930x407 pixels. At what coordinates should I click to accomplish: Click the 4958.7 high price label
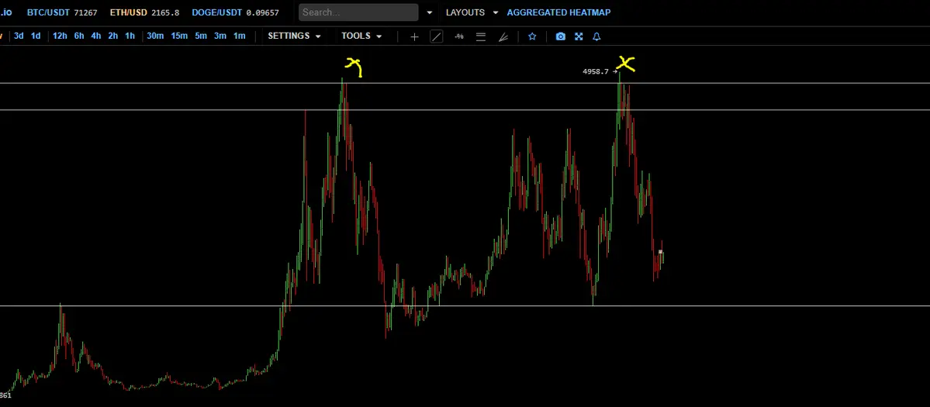596,71
